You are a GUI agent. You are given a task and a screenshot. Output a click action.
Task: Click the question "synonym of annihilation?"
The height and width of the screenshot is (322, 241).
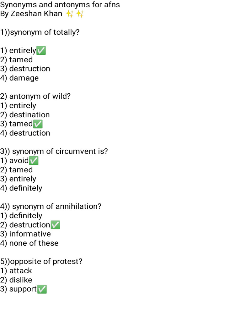point(56,206)
